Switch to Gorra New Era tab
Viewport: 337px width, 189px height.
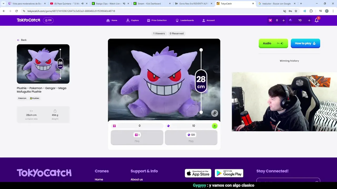pyautogui.click(x=193, y=4)
